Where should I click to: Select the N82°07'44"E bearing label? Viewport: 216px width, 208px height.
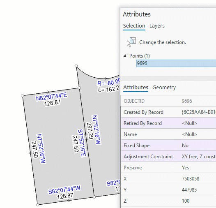51,97
